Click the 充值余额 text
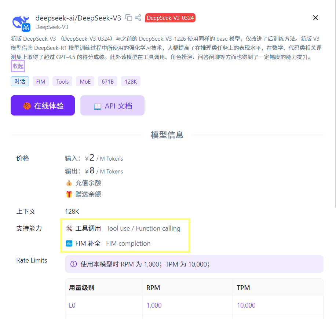336x319 pixels. 88,183
